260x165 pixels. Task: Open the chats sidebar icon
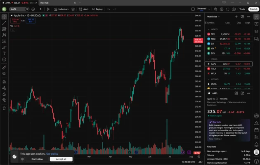pos(256,39)
